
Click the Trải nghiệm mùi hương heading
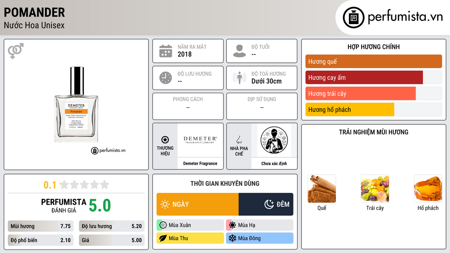(x=374, y=132)
